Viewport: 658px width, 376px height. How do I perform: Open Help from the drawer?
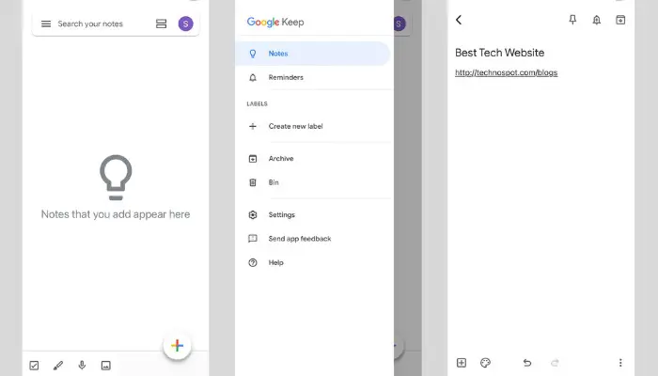tap(312, 262)
